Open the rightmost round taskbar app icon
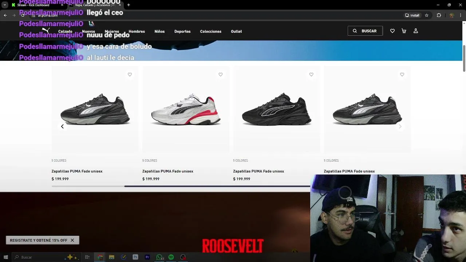Viewport: 466px width, 262px height. pyautogui.click(x=183, y=257)
